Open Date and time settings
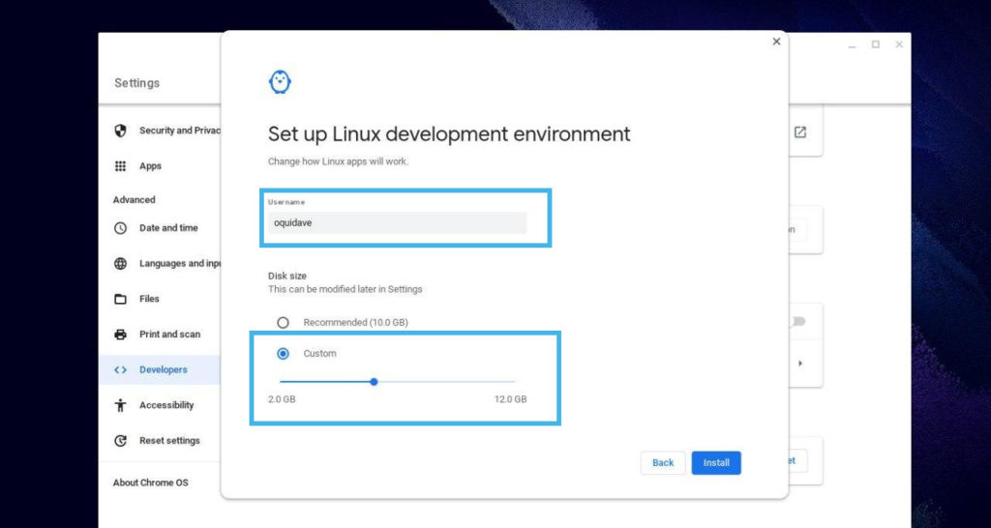Viewport: 991px width, 528px height. point(160,228)
